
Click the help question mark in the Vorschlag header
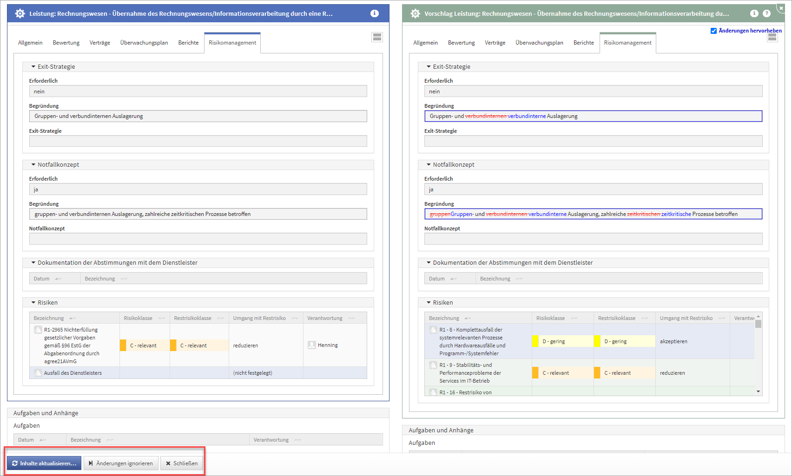(x=766, y=13)
